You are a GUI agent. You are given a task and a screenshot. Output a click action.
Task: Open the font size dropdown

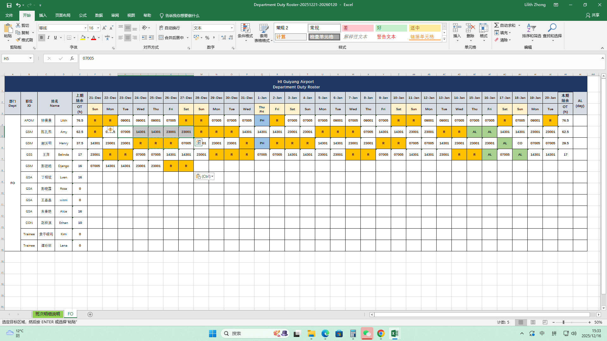[98, 28]
